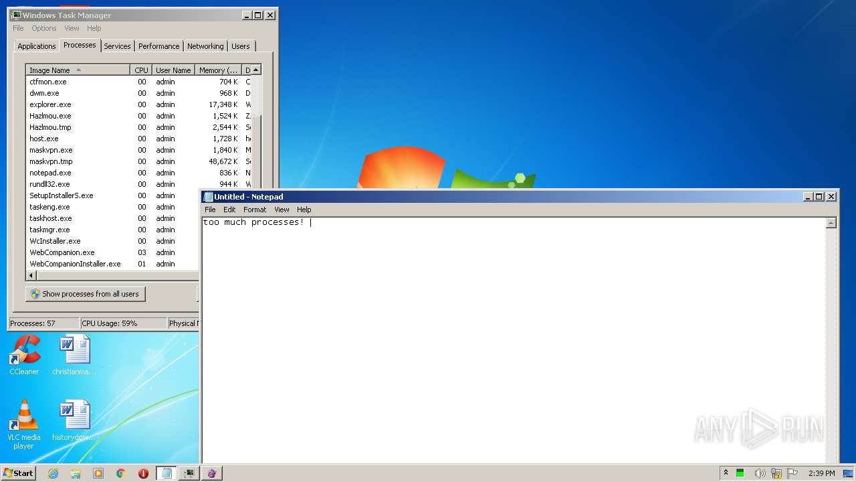856x482 pixels.
Task: Open Opera browser from the taskbar
Action: 143,473
